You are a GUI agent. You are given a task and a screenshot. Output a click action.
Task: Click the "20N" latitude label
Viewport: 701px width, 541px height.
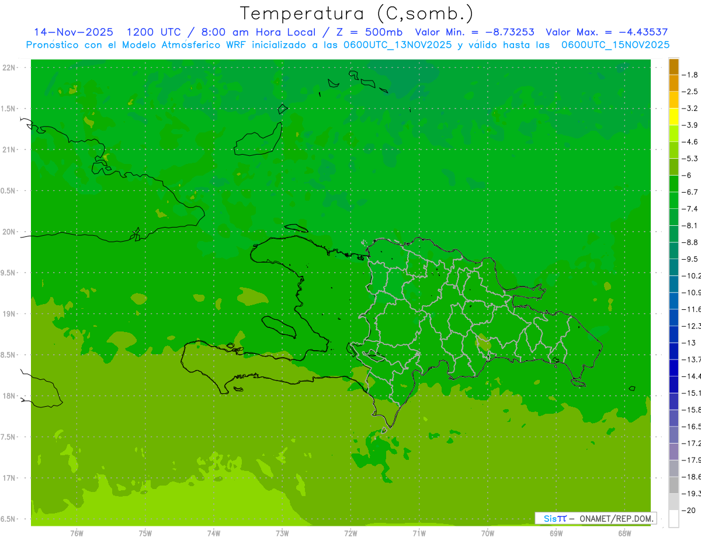9,232
